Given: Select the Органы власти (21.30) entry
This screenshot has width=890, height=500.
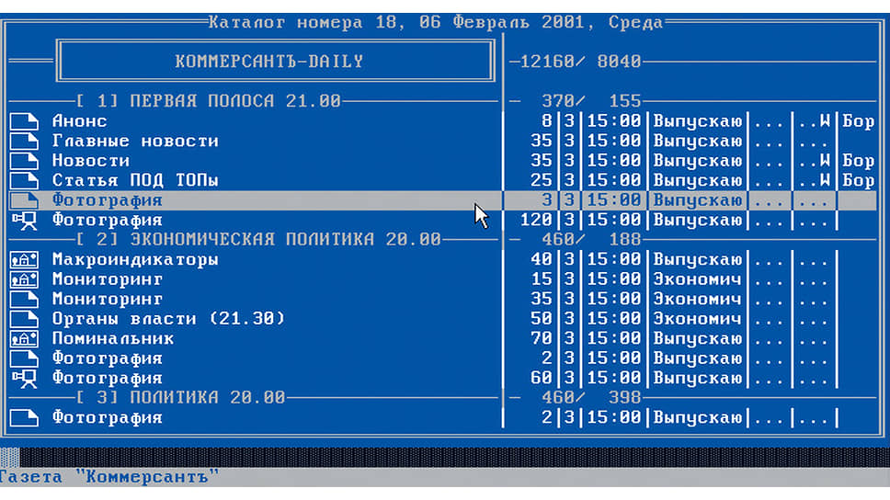Looking at the screenshot, I should tap(168, 320).
